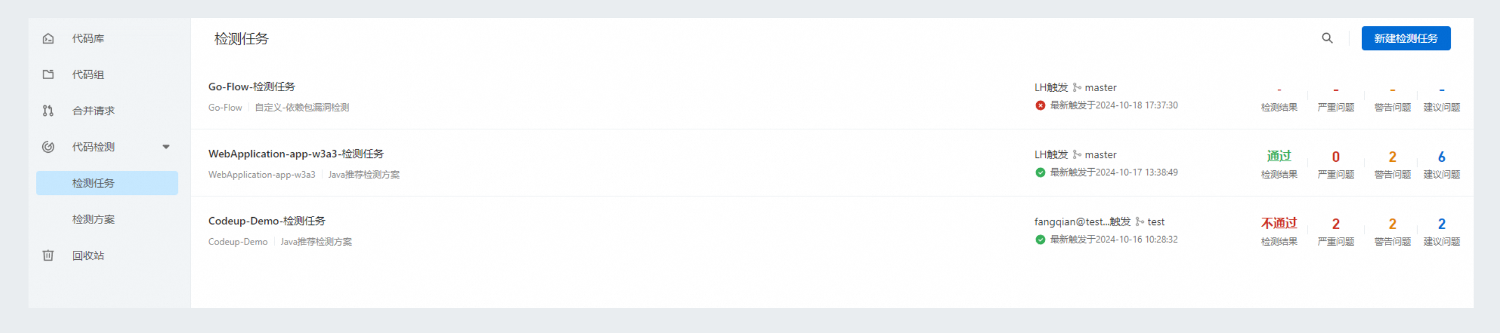Click the search magnifier icon
Screen dimensions: 1500x333
point(1326,38)
